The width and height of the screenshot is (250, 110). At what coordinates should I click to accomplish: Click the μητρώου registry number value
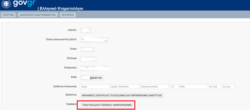point(86,30)
